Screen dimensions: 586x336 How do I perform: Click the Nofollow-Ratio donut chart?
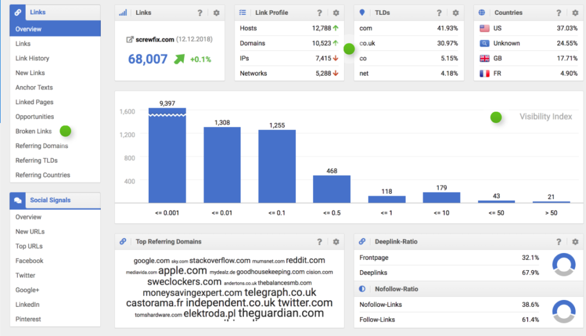[564, 312]
